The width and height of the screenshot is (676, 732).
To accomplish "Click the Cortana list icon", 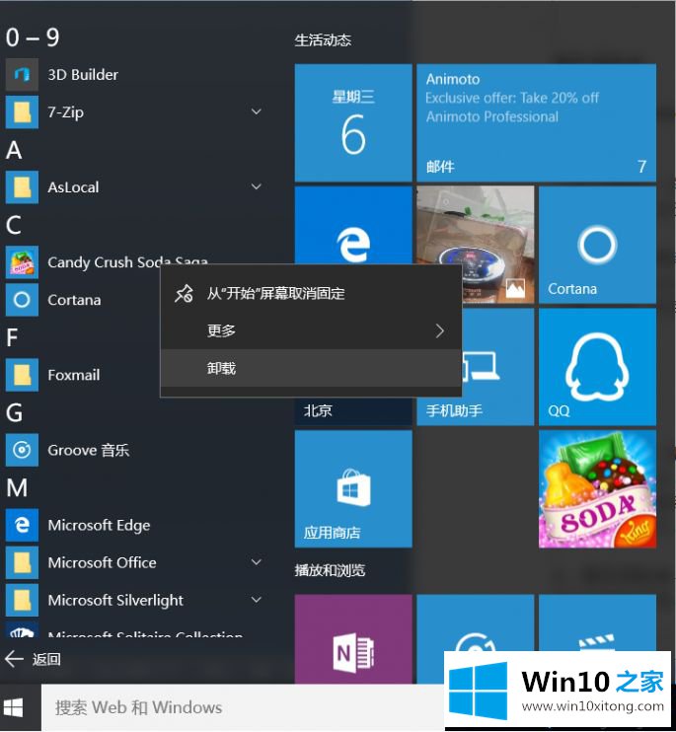I will click(x=22, y=300).
